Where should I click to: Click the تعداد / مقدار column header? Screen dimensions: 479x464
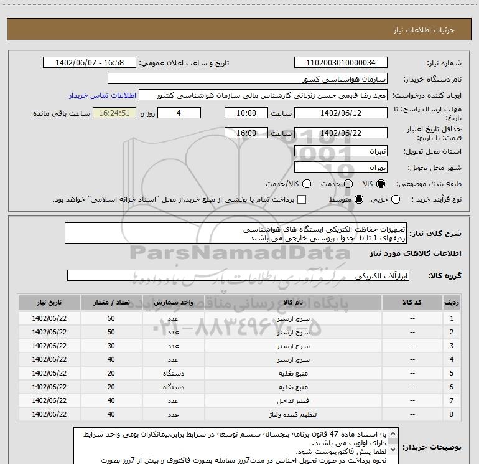pyautogui.click(x=111, y=302)
